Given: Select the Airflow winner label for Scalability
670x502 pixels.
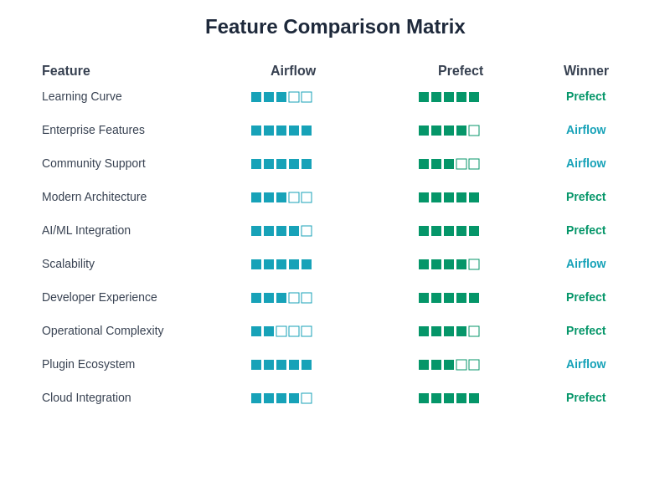Looking at the screenshot, I should (x=585, y=264).
